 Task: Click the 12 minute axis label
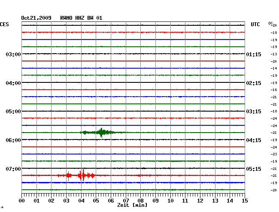click(x=200, y=200)
